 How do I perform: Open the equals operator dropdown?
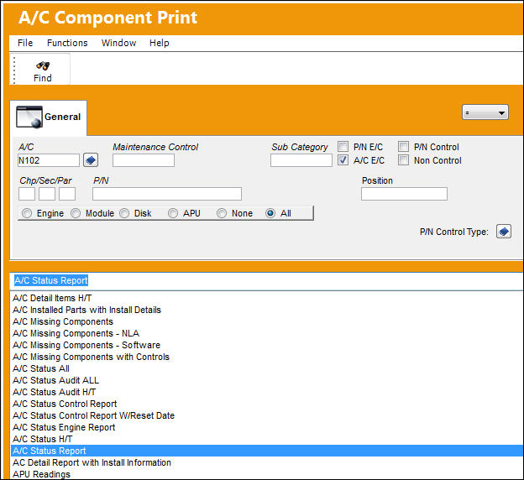[485, 112]
